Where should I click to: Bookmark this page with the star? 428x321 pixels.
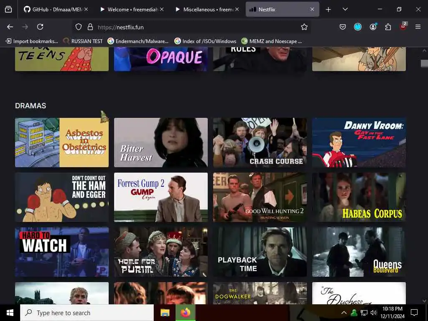pyautogui.click(x=304, y=27)
